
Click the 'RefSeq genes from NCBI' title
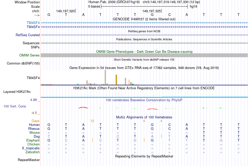coord(144,31)
